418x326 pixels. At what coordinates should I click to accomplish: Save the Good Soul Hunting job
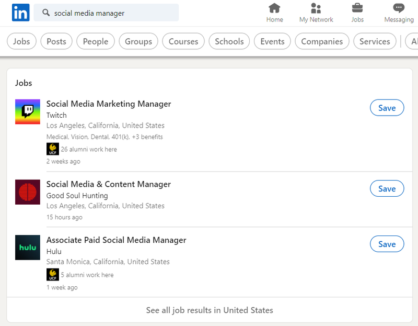coord(387,188)
